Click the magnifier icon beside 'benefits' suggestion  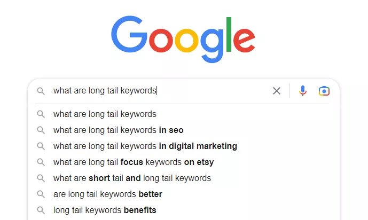(41, 210)
